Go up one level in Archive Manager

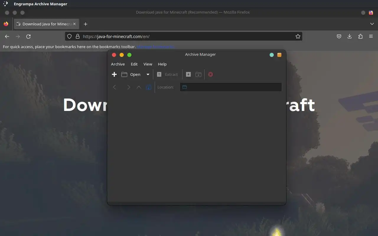[139, 87]
